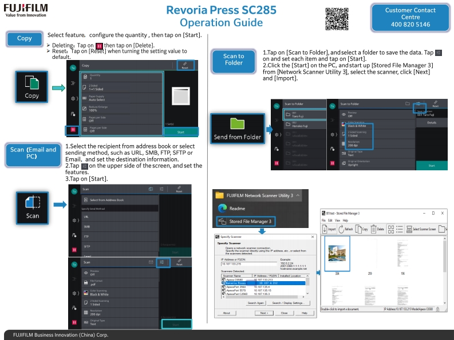Click Select Scanner Screen toolbar button
454x340 pixels.
pyautogui.click(x=421, y=229)
